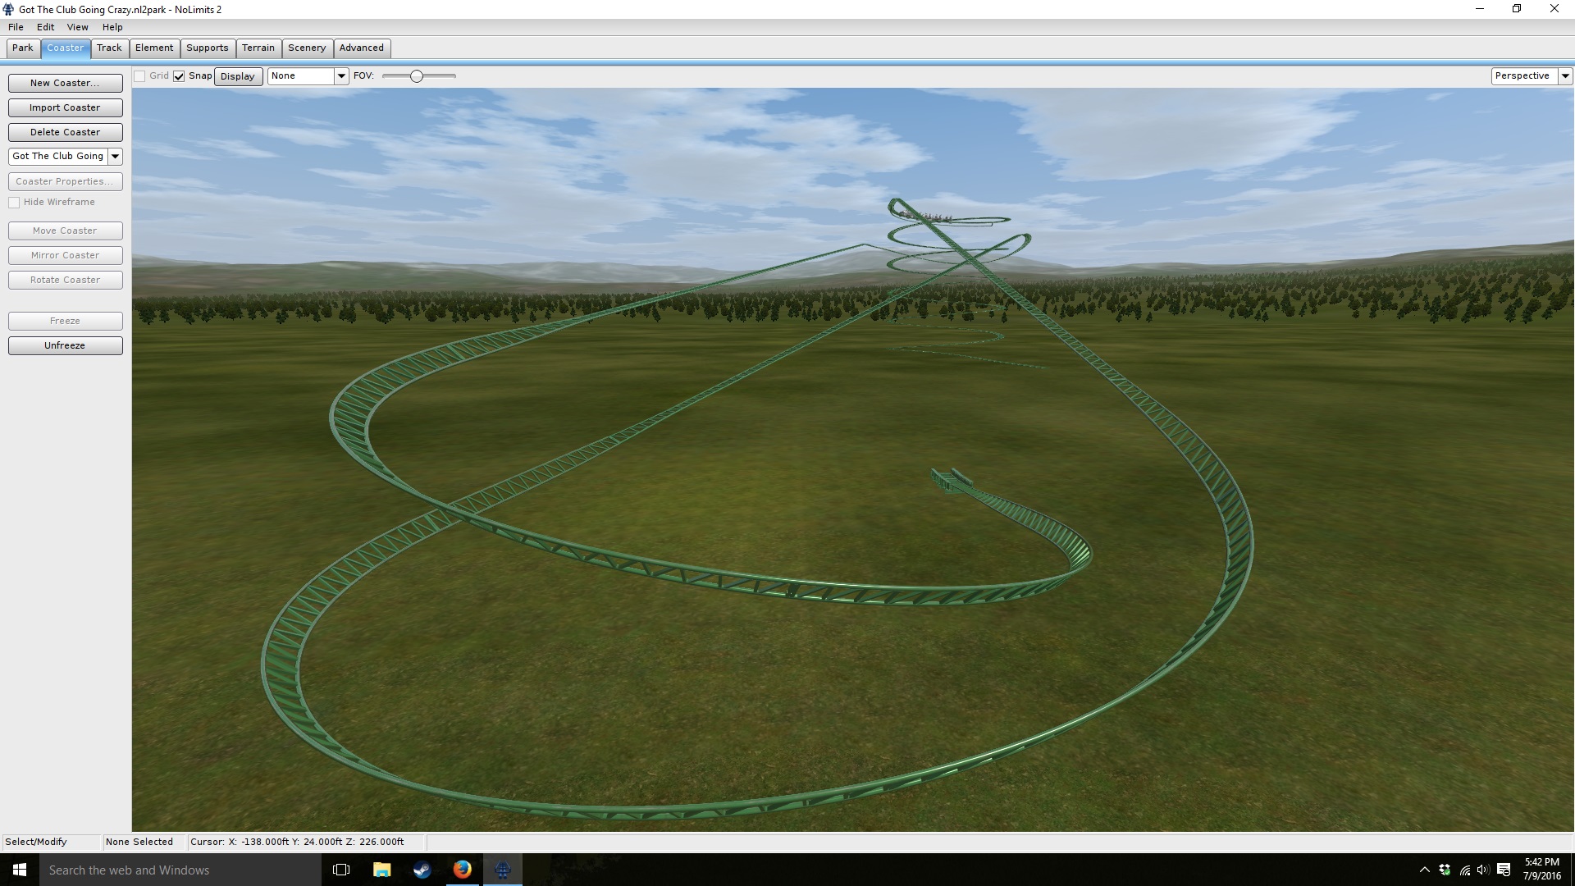Open the Action Center notifications icon
Image resolution: width=1575 pixels, height=886 pixels.
1504,870
